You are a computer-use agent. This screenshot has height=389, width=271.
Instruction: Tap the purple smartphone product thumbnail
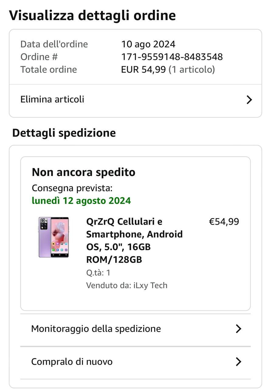click(x=53, y=237)
